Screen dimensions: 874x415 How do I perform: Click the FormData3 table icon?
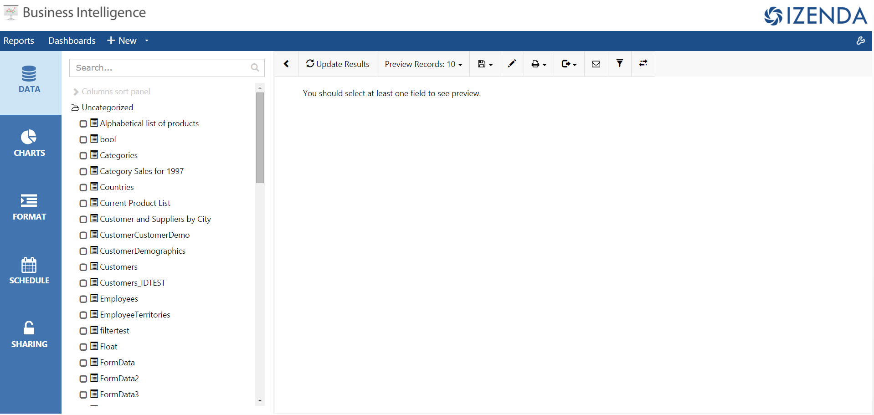[94, 394]
